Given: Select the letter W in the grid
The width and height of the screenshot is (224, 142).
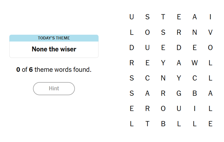Looking at the screenshot, I should (x=195, y=63).
